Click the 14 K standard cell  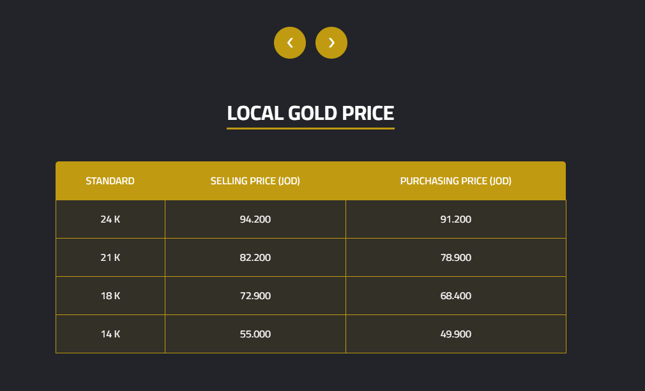(x=110, y=334)
